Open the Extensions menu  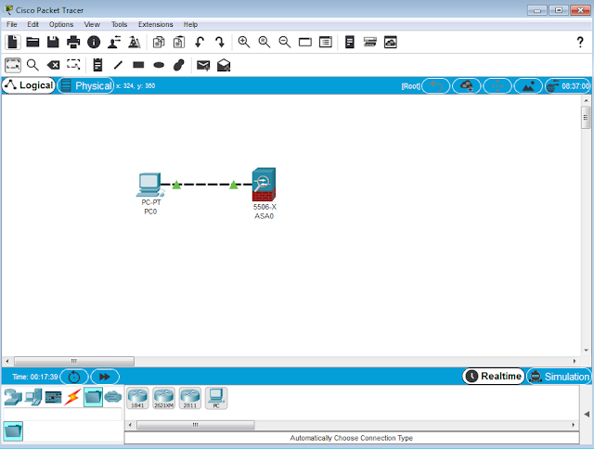coord(156,24)
